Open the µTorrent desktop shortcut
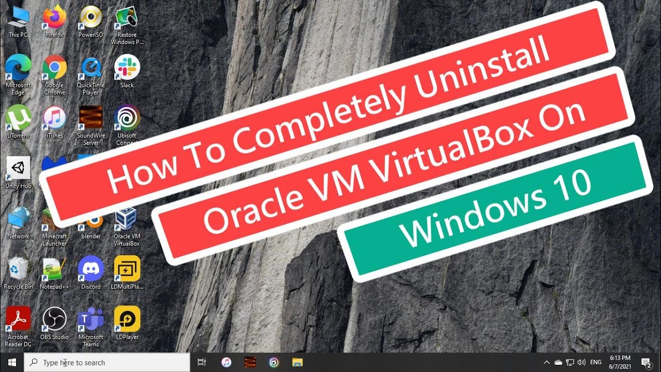This screenshot has height=372, width=661. pyautogui.click(x=18, y=122)
